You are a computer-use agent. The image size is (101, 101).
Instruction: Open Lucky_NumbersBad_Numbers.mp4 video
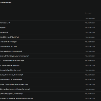click(11, 75)
